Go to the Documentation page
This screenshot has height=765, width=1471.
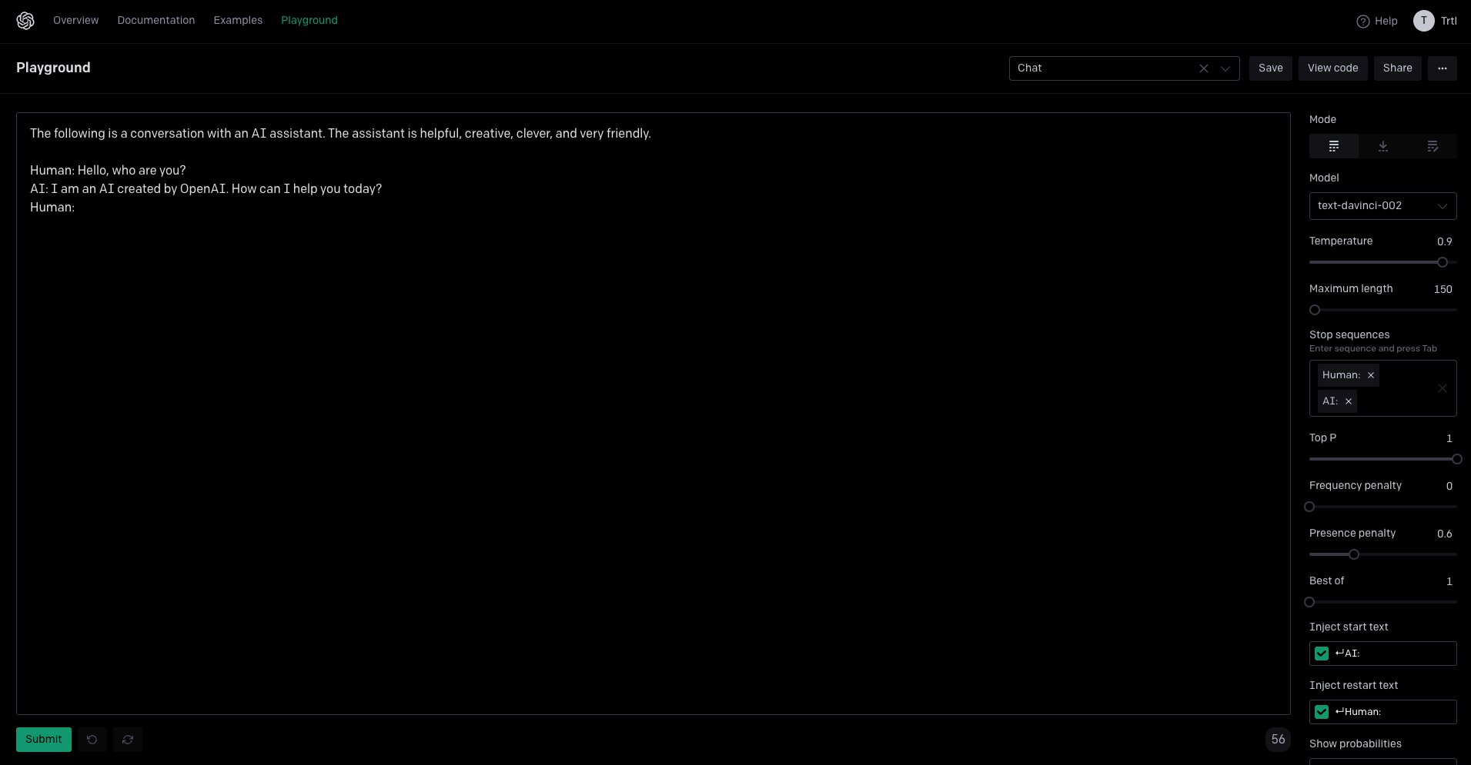[155, 21]
